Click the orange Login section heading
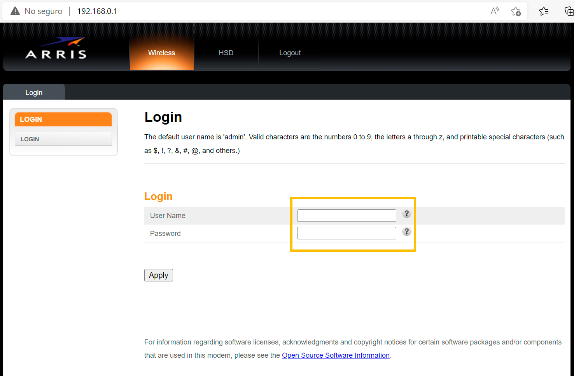 pos(158,197)
